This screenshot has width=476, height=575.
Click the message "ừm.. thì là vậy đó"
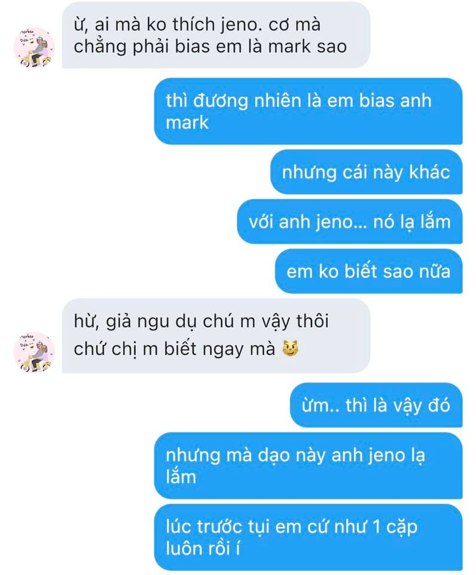pos(376,405)
